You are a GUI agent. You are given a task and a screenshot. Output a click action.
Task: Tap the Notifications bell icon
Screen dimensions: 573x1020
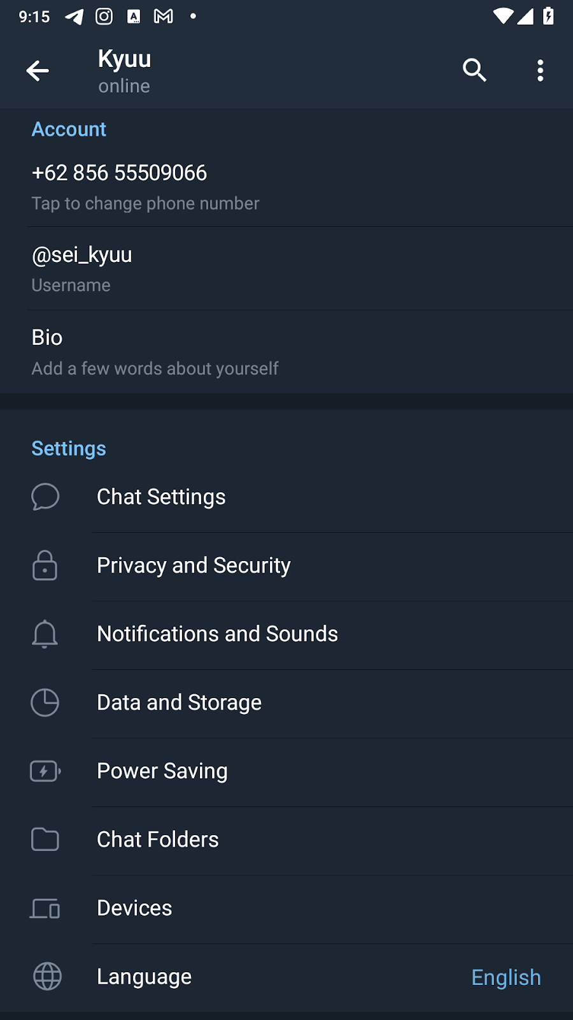click(45, 634)
